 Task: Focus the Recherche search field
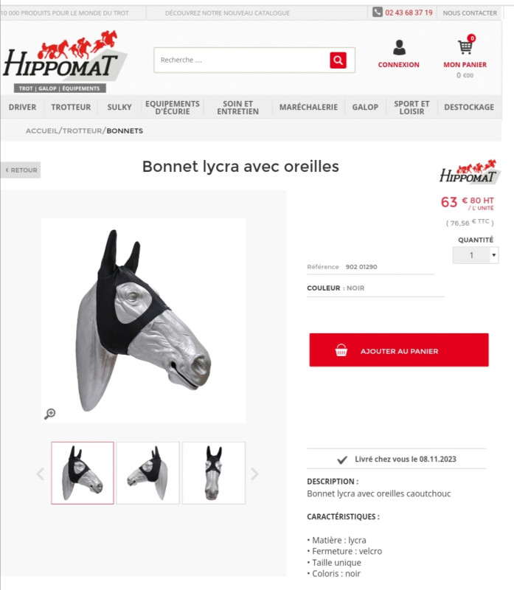click(x=243, y=60)
